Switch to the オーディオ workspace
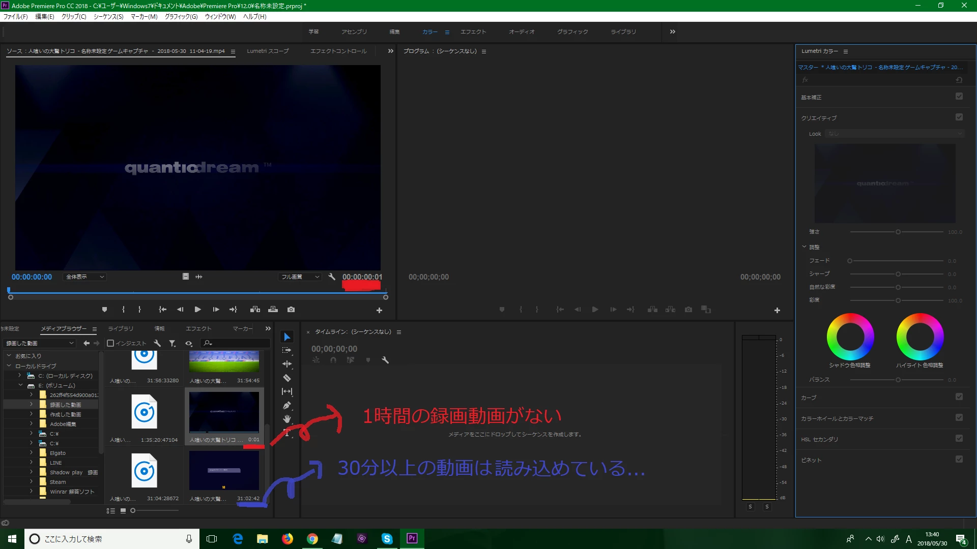The height and width of the screenshot is (549, 977). tap(522, 32)
